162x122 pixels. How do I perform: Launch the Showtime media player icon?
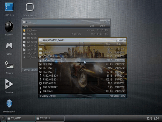9,84
